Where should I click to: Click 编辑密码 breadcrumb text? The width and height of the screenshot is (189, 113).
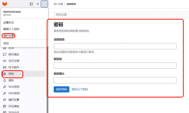pos(71,4)
